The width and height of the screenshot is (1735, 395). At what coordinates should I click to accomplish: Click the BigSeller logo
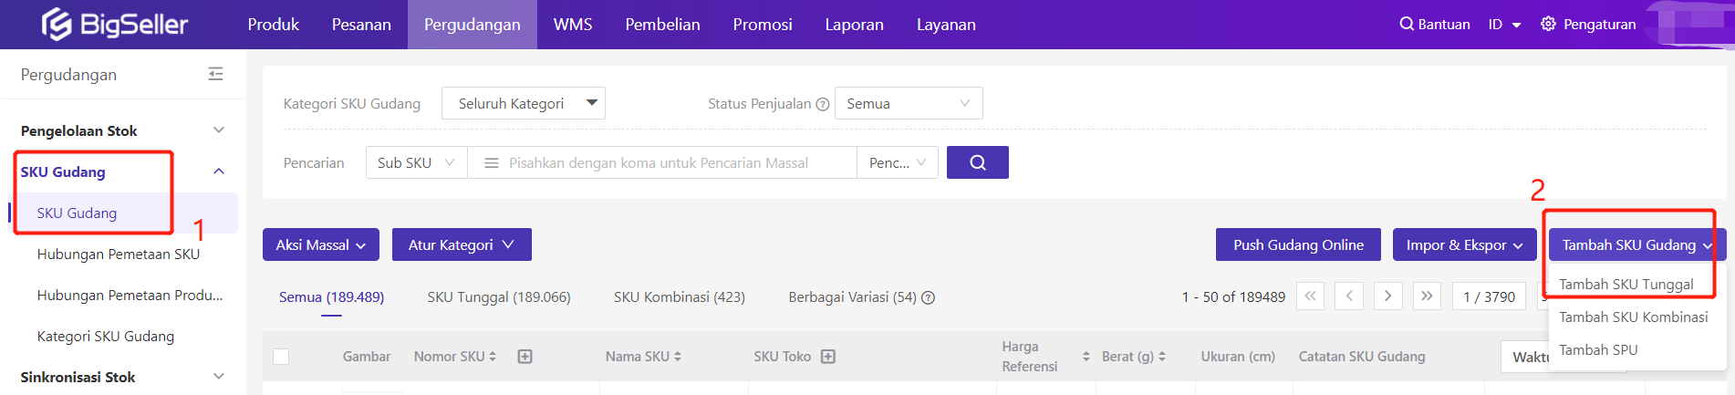115,25
